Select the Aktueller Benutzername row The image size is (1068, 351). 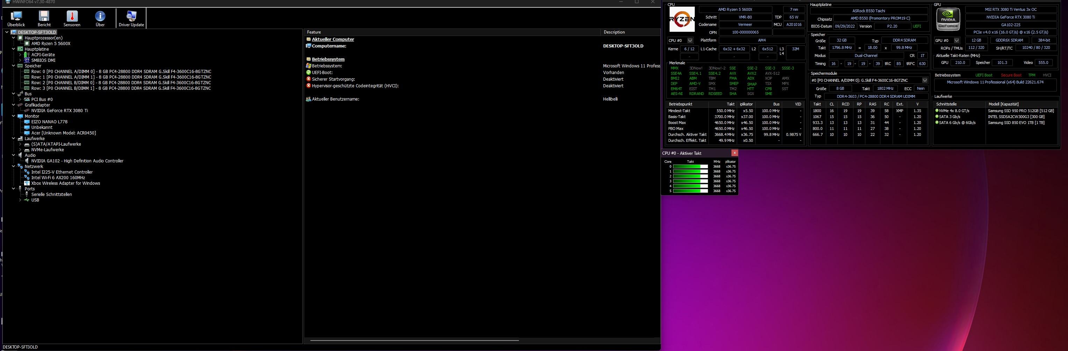(483, 99)
